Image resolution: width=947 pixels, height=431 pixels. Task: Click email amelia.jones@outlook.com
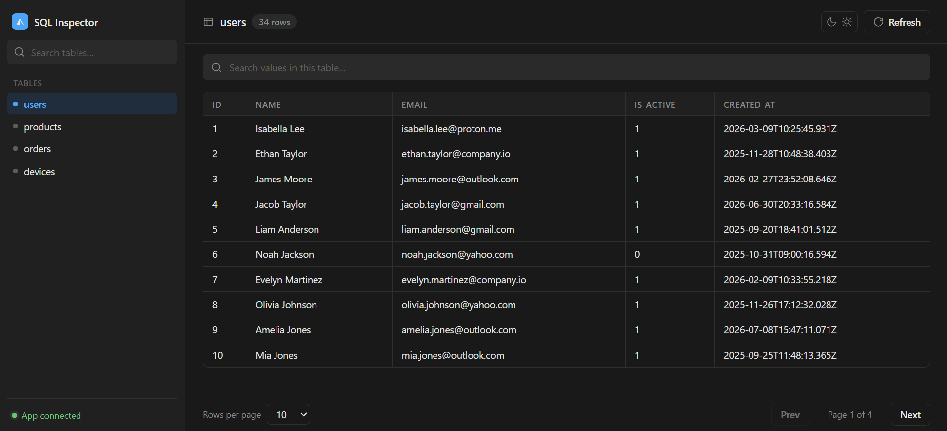pyautogui.click(x=459, y=330)
